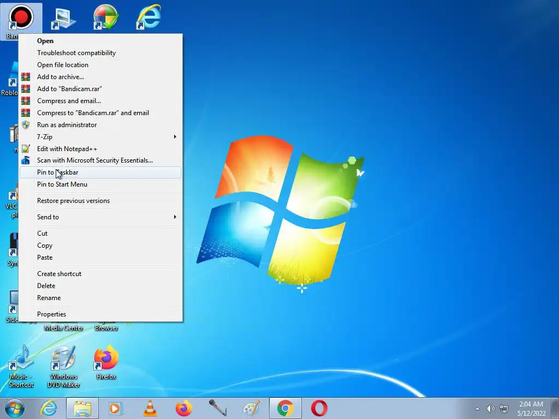Choose Copy from the context menu
Image resolution: width=559 pixels, height=419 pixels.
click(100, 246)
